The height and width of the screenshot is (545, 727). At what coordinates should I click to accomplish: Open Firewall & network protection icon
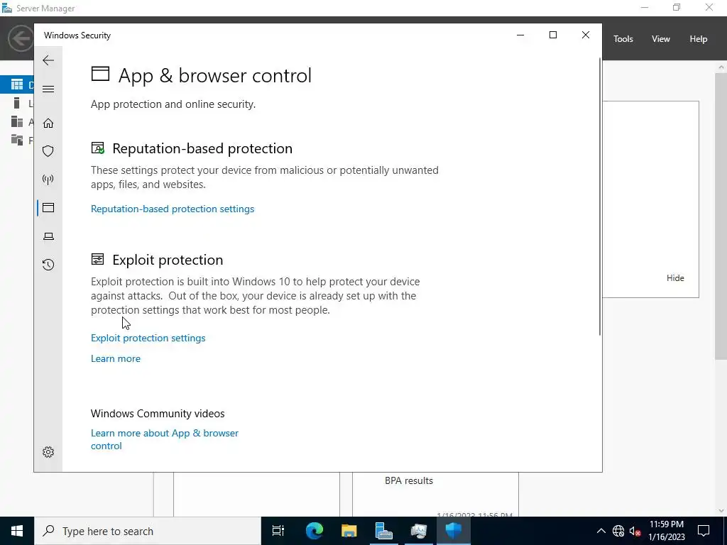(x=48, y=180)
